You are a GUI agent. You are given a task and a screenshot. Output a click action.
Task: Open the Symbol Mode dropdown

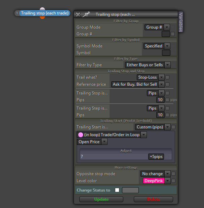(x=157, y=46)
